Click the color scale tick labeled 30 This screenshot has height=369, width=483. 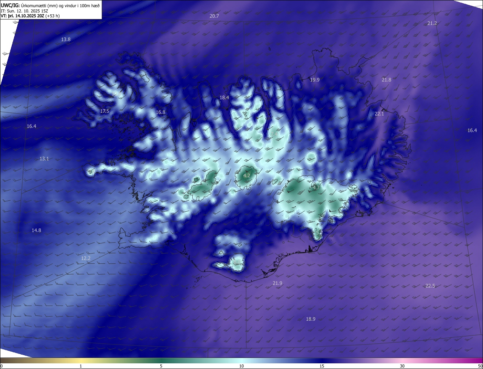point(402,366)
